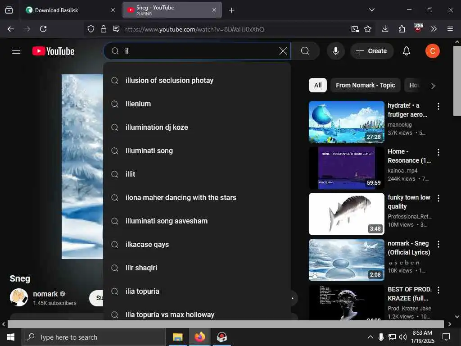This screenshot has width=461, height=346.
Task: Select the Sneg - YouTube tab
Action: [x=172, y=10]
